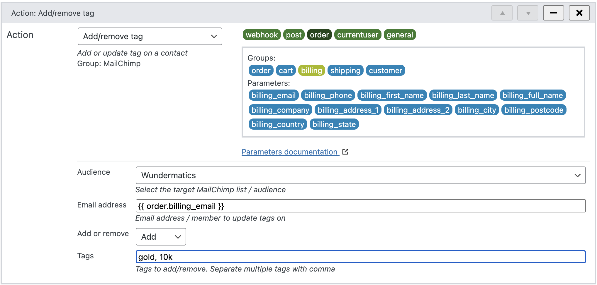Move the action down using the arrow icon
Screen dimensions: 597x285
[x=528, y=13]
